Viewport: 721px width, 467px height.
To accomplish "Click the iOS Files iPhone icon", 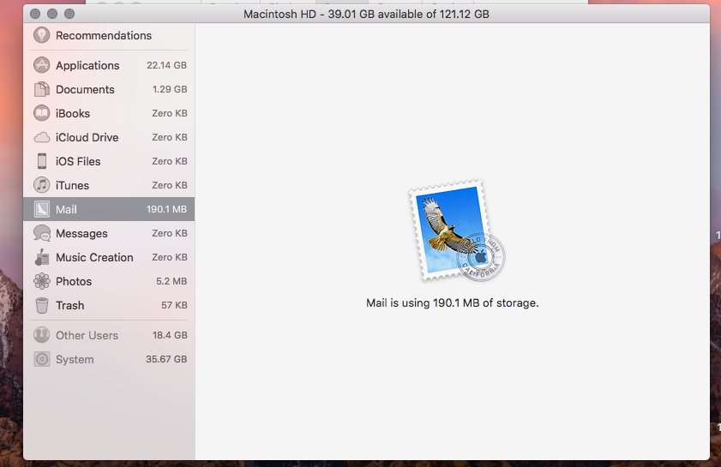I will [x=41, y=161].
